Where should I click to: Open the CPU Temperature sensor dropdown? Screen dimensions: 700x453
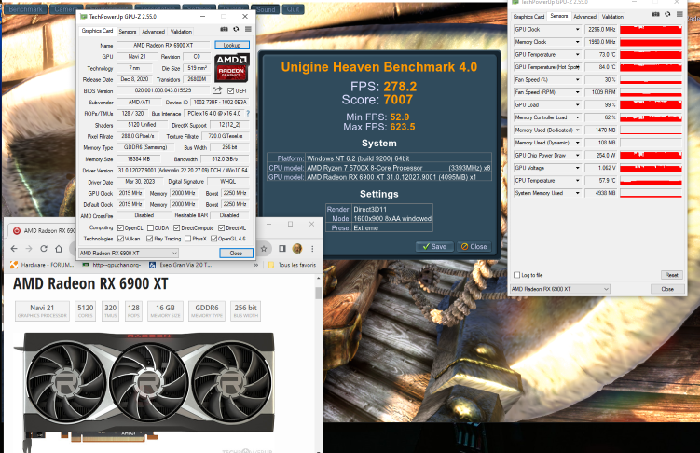pos(577,180)
